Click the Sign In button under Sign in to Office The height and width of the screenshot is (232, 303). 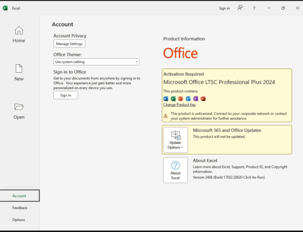point(65,95)
